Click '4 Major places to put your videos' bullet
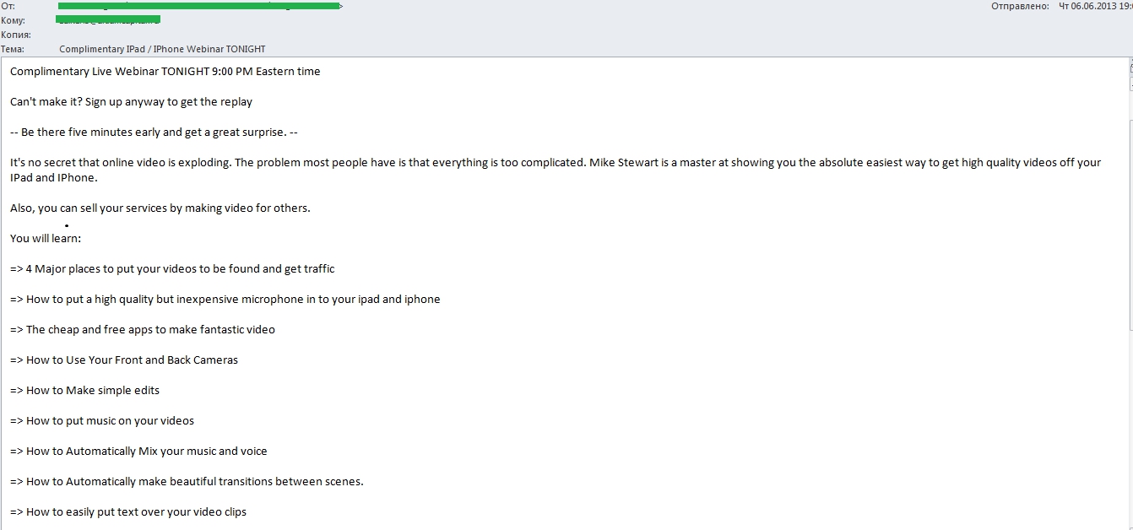The height and width of the screenshot is (530, 1133). [172, 269]
